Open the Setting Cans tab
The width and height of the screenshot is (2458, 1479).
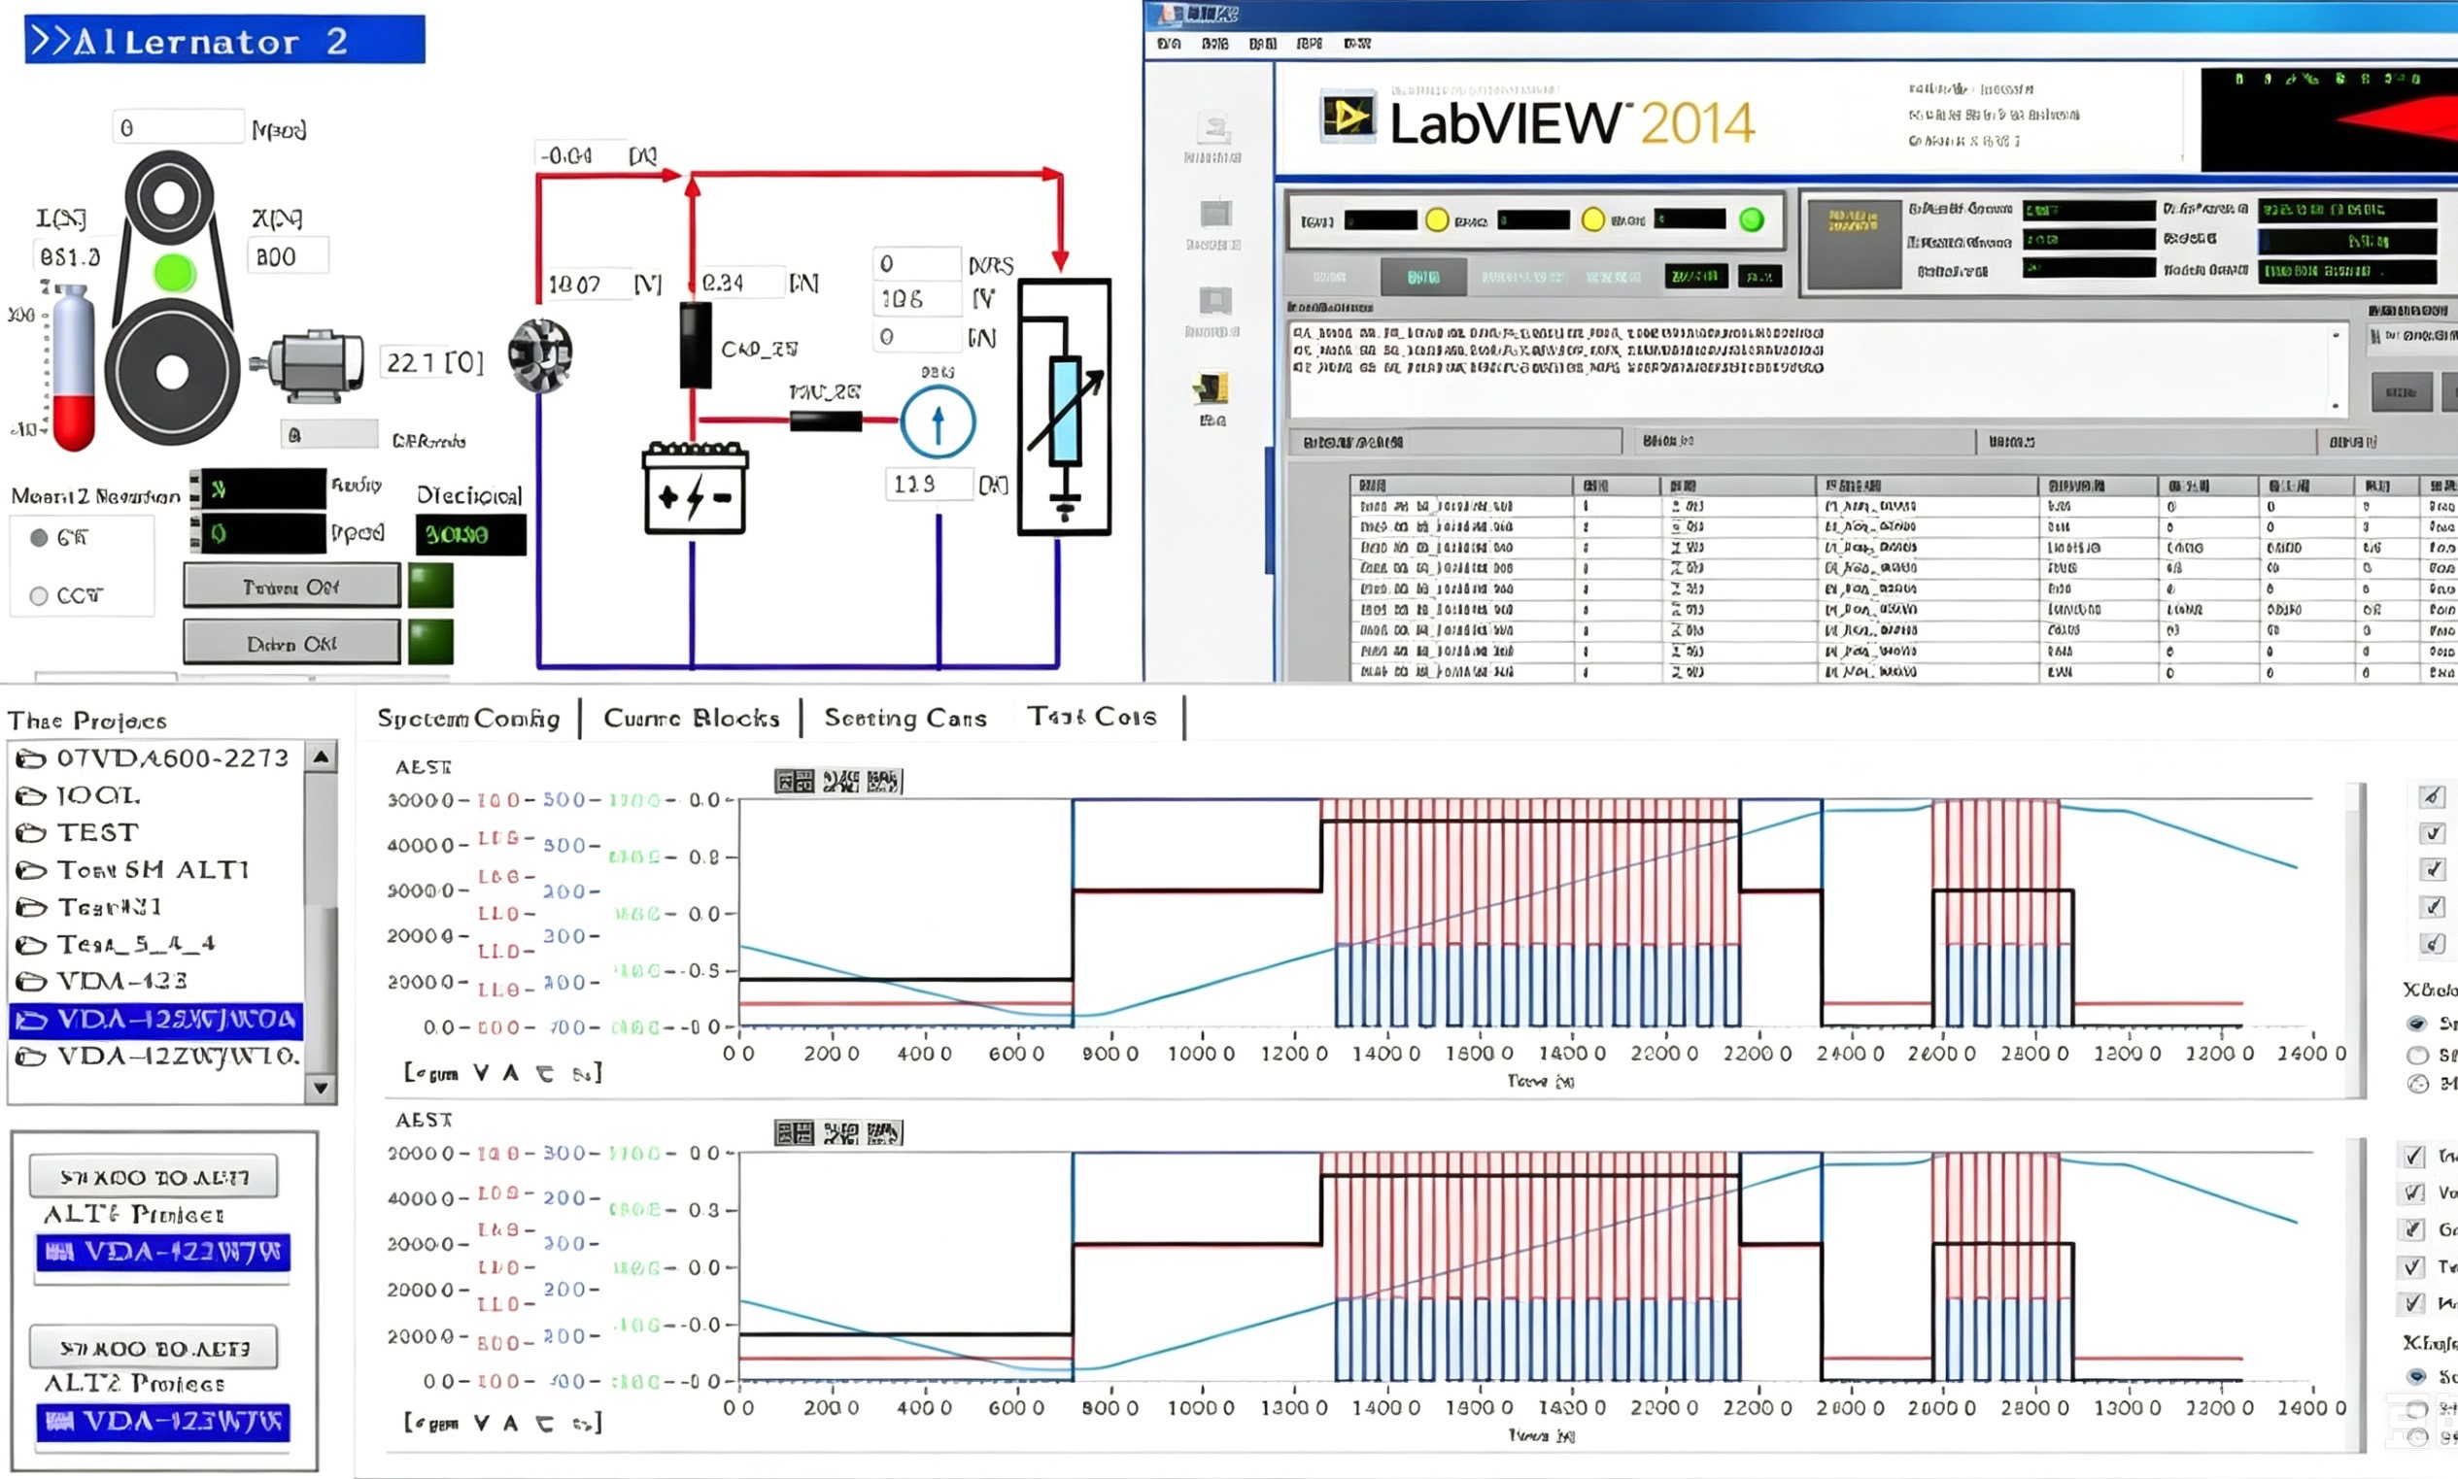pyautogui.click(x=905, y=719)
